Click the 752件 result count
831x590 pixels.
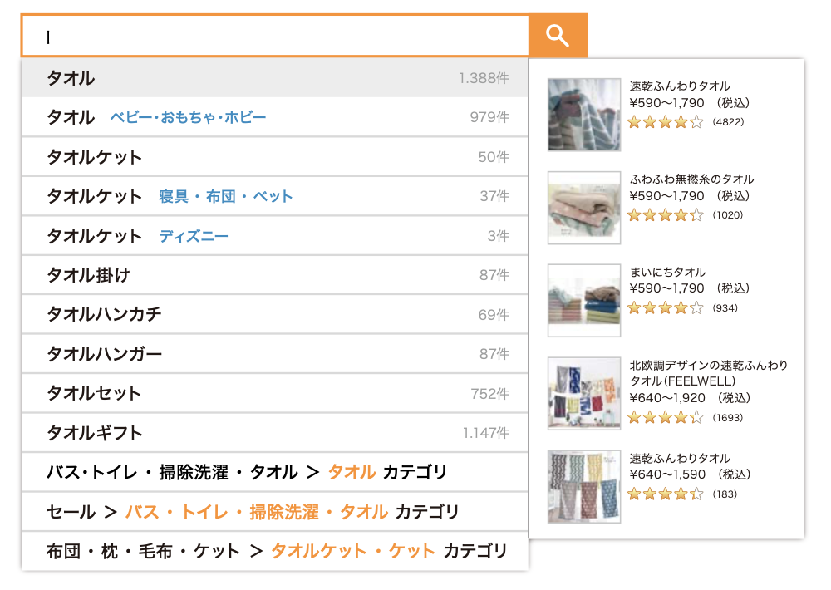coord(490,394)
